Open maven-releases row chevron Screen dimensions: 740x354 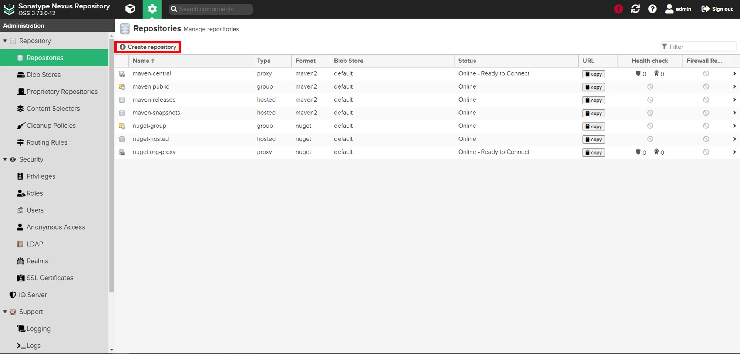[x=734, y=100]
